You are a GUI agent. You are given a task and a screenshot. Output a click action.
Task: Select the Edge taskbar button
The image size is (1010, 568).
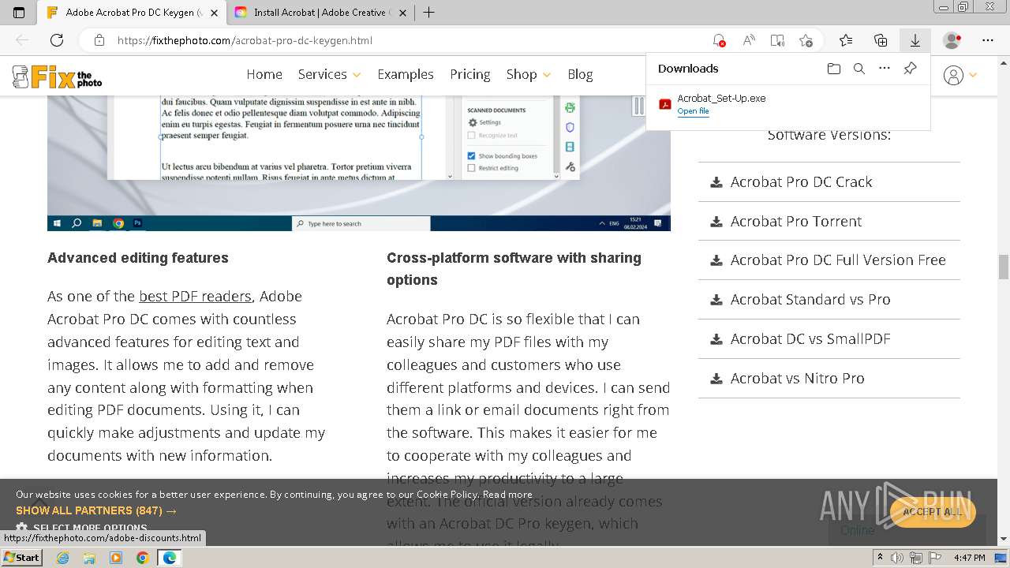(x=170, y=558)
